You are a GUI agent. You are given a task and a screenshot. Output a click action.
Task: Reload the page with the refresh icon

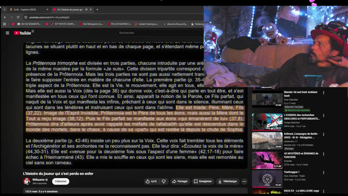18,17
